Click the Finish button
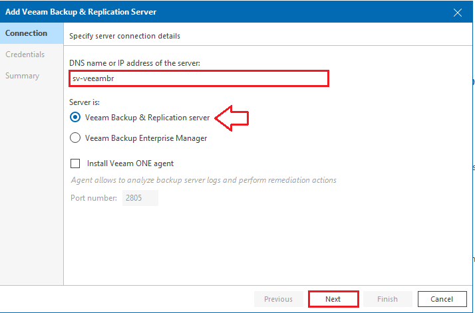This screenshot has width=475, height=313. 387,299
